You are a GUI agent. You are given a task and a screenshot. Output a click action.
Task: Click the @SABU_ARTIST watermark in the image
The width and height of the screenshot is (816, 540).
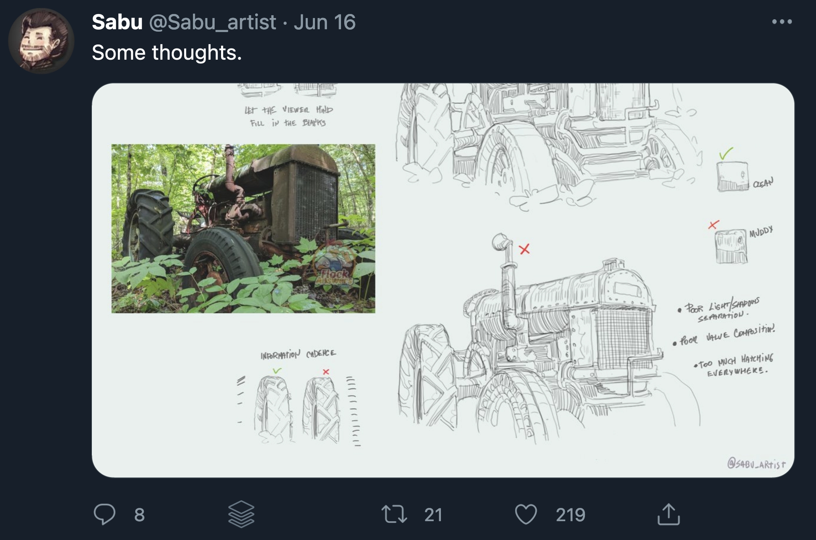coord(756,464)
